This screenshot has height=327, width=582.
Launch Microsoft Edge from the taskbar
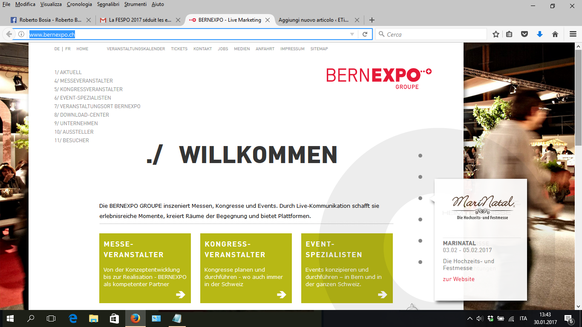[x=73, y=318]
